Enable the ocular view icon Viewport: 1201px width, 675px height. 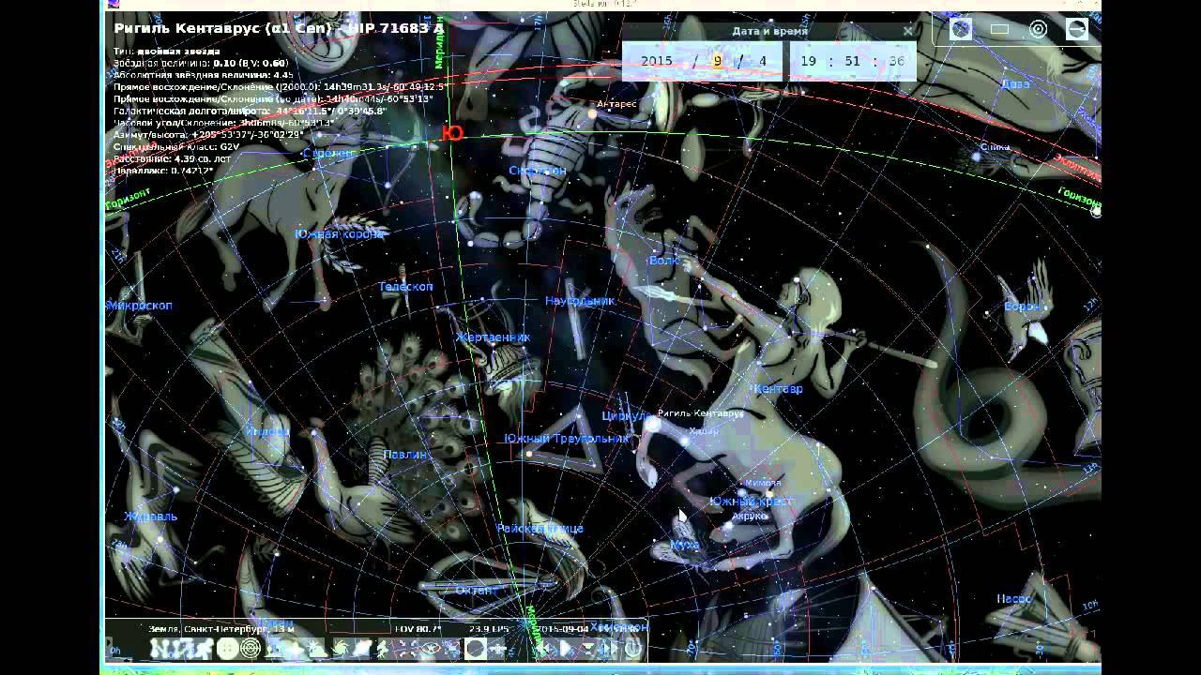(961, 29)
